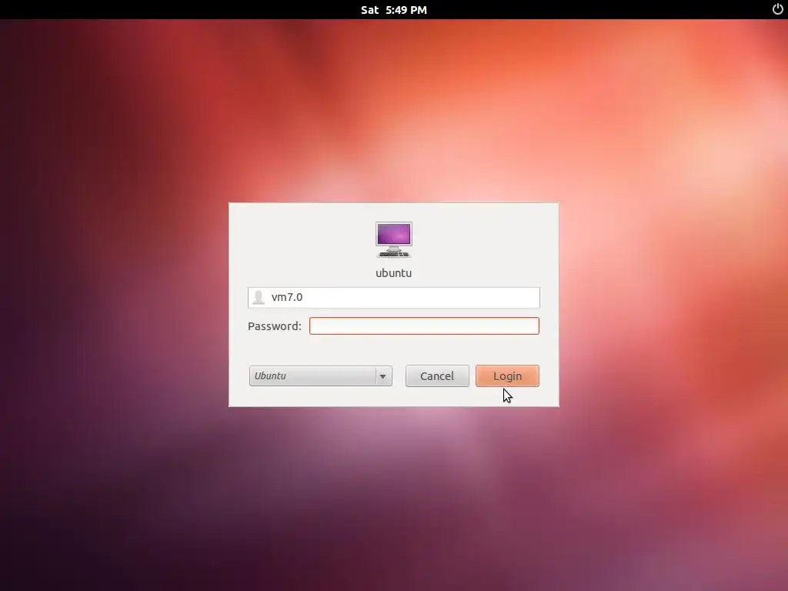This screenshot has height=591, width=788.
Task: Click the ubuntu hostname text
Action: (x=394, y=273)
